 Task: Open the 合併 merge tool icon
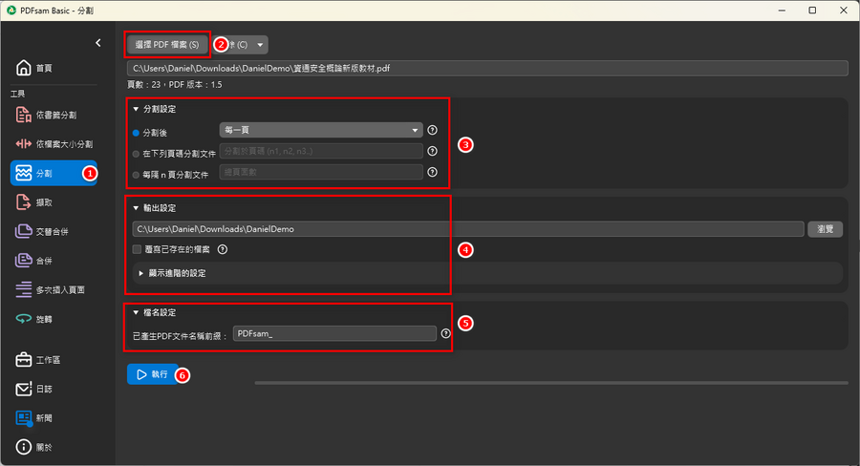24,261
